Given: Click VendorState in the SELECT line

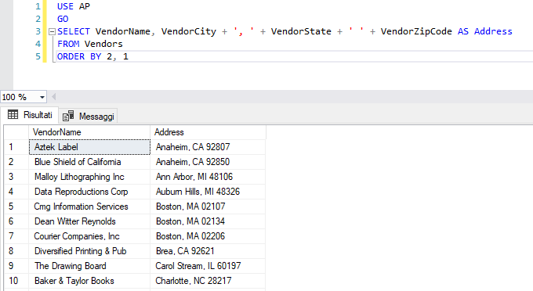Looking at the screenshot, I should pos(301,31).
